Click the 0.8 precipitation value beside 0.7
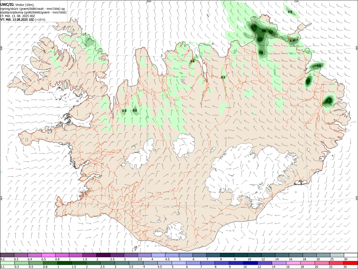Viewport: 358px width, 269px height. click(x=292, y=41)
